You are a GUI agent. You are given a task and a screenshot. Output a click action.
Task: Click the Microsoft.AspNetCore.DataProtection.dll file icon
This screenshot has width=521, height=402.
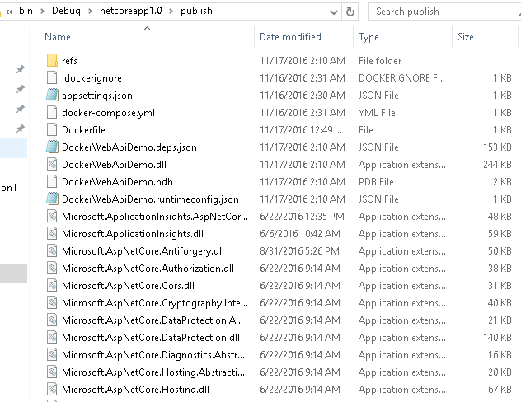52,337
